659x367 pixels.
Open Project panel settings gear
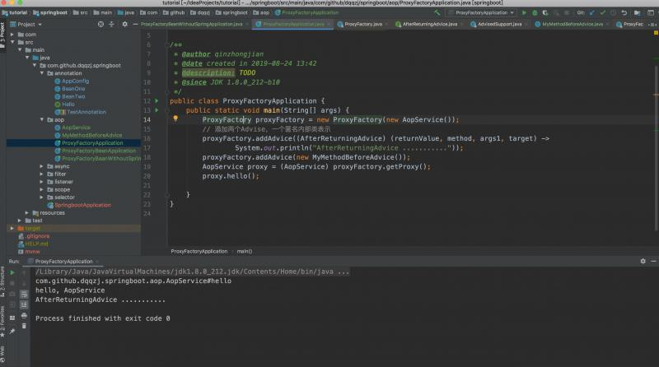point(125,25)
